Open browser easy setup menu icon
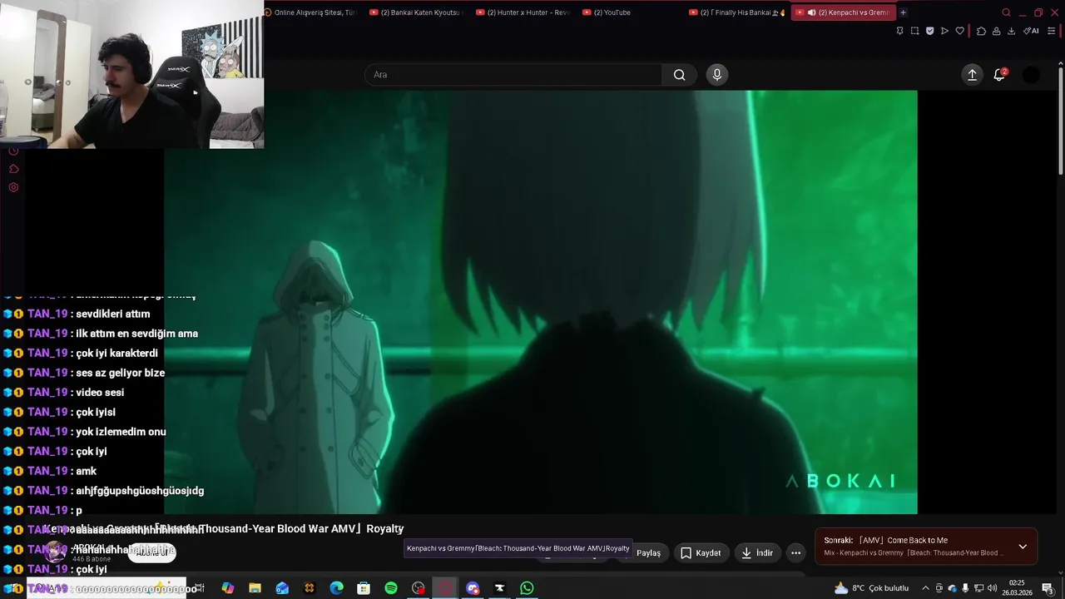 pos(1052,31)
